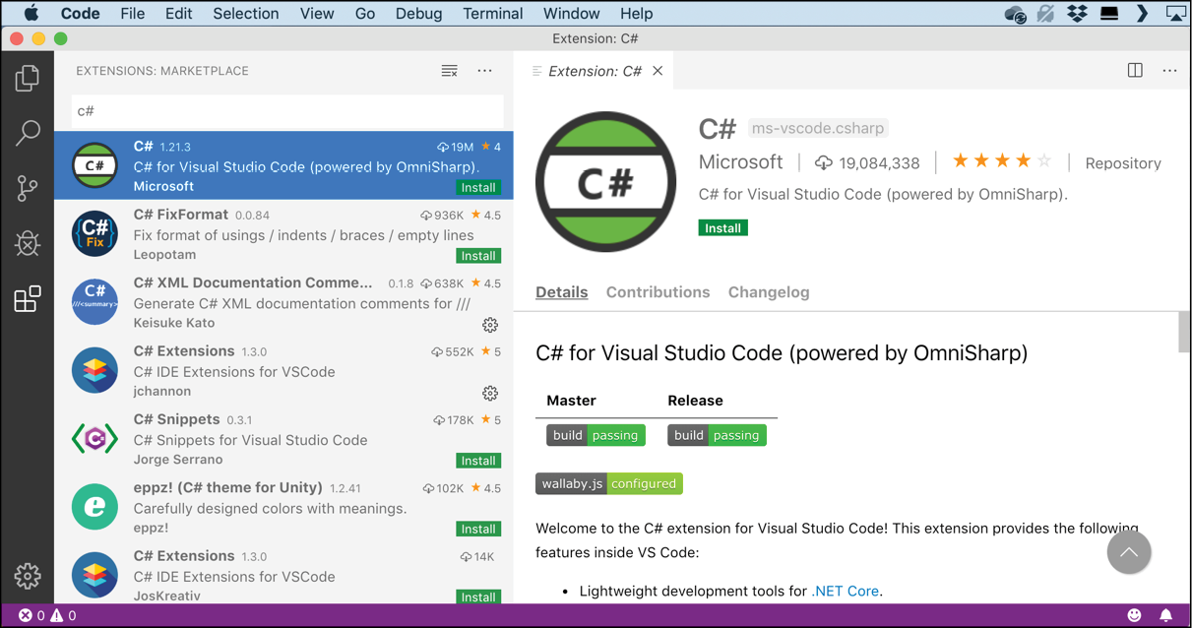
Task: Select the Extension: C# editor tab
Action: point(595,71)
